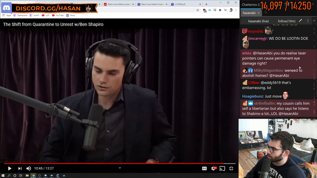Click koyoshii's subscriber badge
This screenshot has width=317, height=178.
[245, 31]
